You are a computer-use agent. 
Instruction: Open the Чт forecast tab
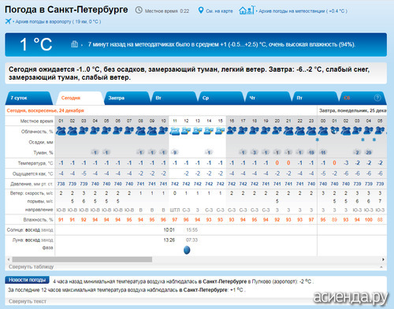(x=268, y=98)
